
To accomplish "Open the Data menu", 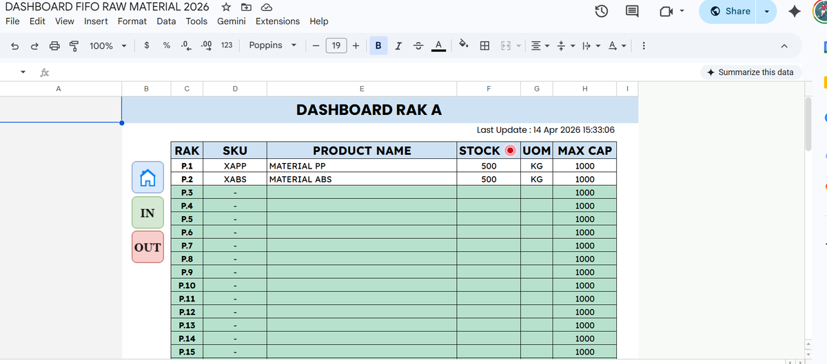I will point(166,21).
